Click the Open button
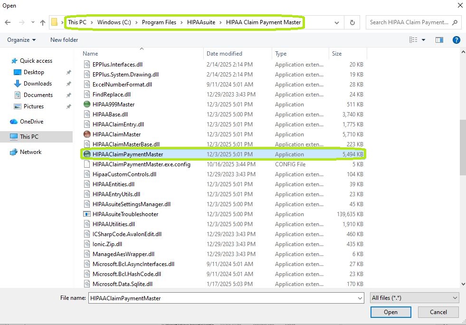The width and height of the screenshot is (466, 325). pyautogui.click(x=390, y=312)
